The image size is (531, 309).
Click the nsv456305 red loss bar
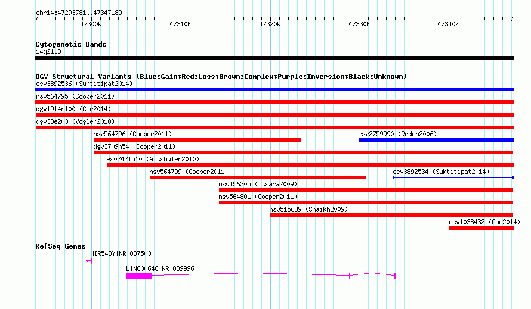[x=366, y=190]
